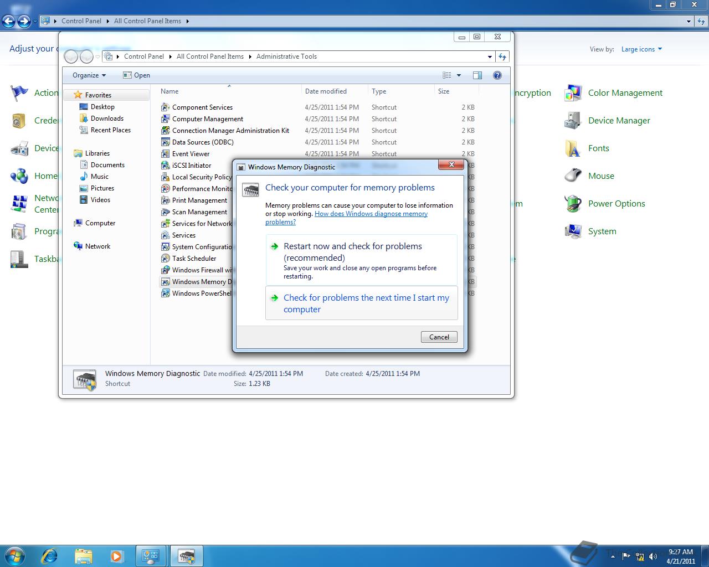Select the Performance Monitor icon
Viewport: 709px width, 567px height.
pyautogui.click(x=165, y=188)
